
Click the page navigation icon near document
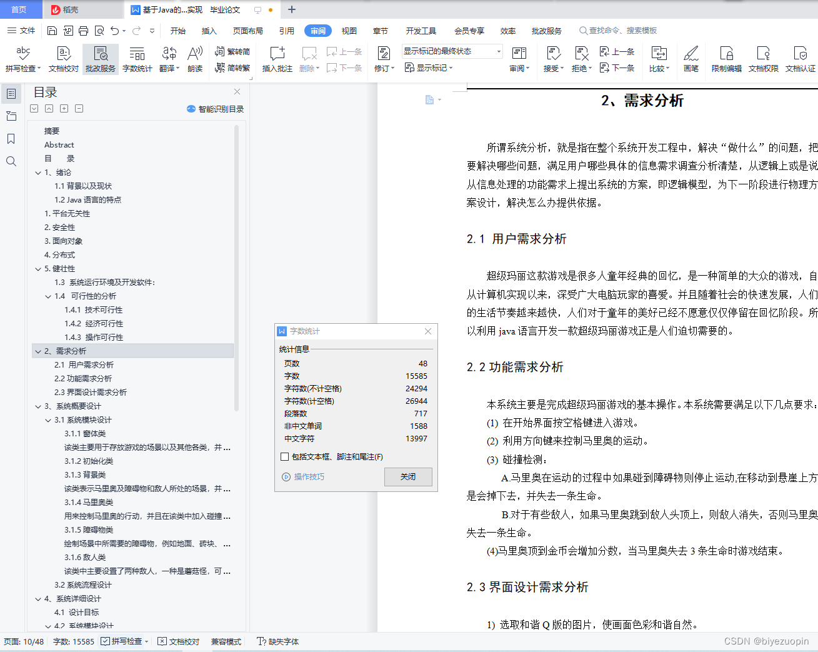click(x=432, y=100)
